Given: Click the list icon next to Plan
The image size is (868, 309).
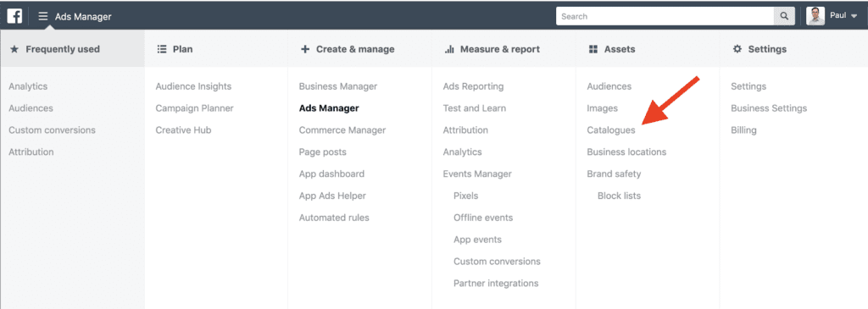Looking at the screenshot, I should point(162,49).
